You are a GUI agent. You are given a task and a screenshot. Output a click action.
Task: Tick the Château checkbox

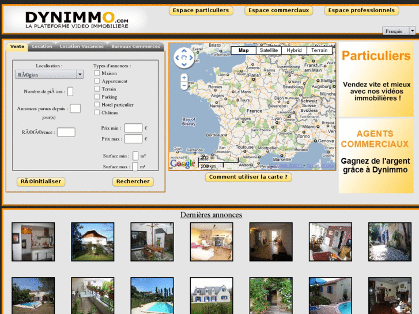click(97, 113)
